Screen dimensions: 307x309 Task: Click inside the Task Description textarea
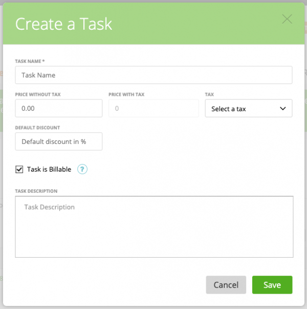(154, 226)
